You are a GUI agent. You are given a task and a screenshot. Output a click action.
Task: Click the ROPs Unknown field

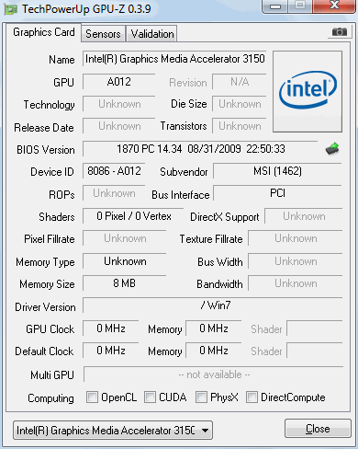pyautogui.click(x=114, y=193)
